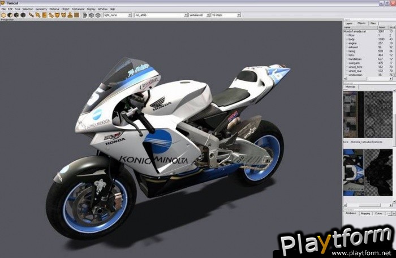Click the orange chain link icon
Screen dimensions: 396x258
[x=51, y=15]
